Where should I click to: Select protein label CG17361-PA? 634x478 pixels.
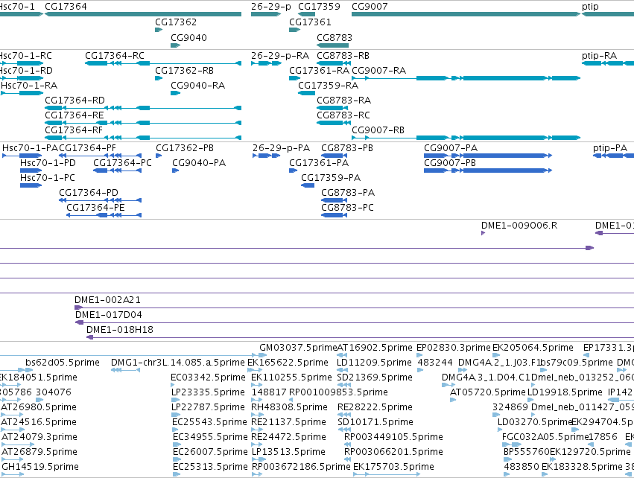[x=319, y=163]
